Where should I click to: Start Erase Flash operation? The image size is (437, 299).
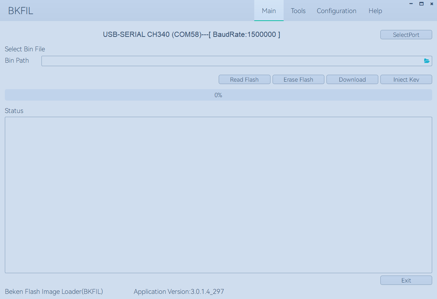point(298,80)
